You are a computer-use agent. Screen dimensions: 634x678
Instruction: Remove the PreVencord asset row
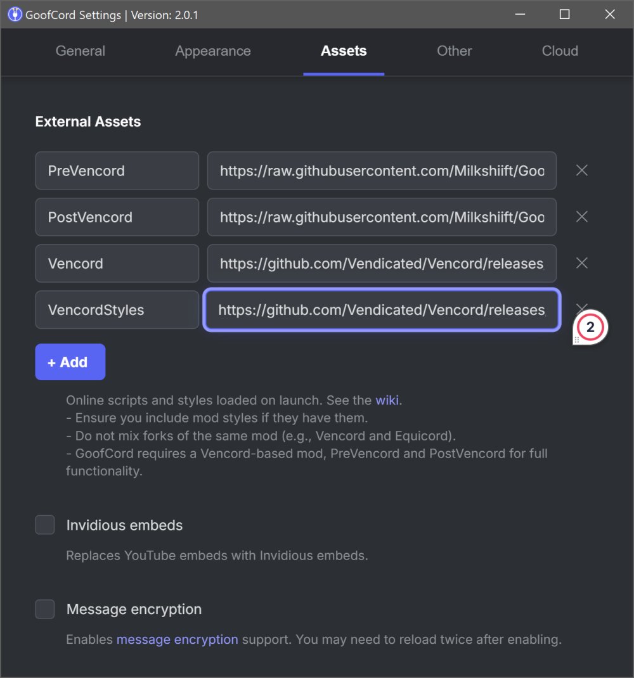[581, 170]
